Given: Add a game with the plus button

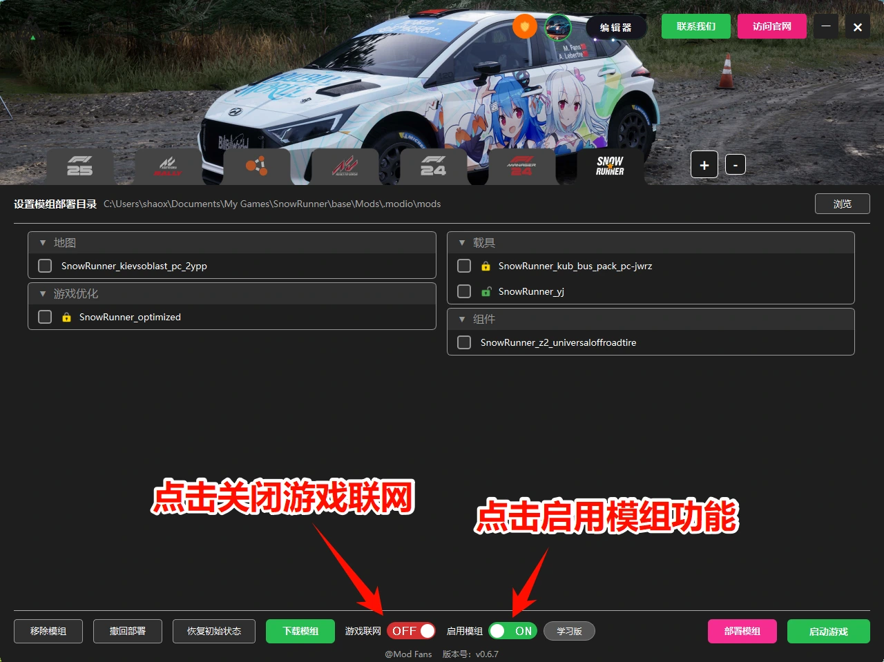Looking at the screenshot, I should click(704, 165).
